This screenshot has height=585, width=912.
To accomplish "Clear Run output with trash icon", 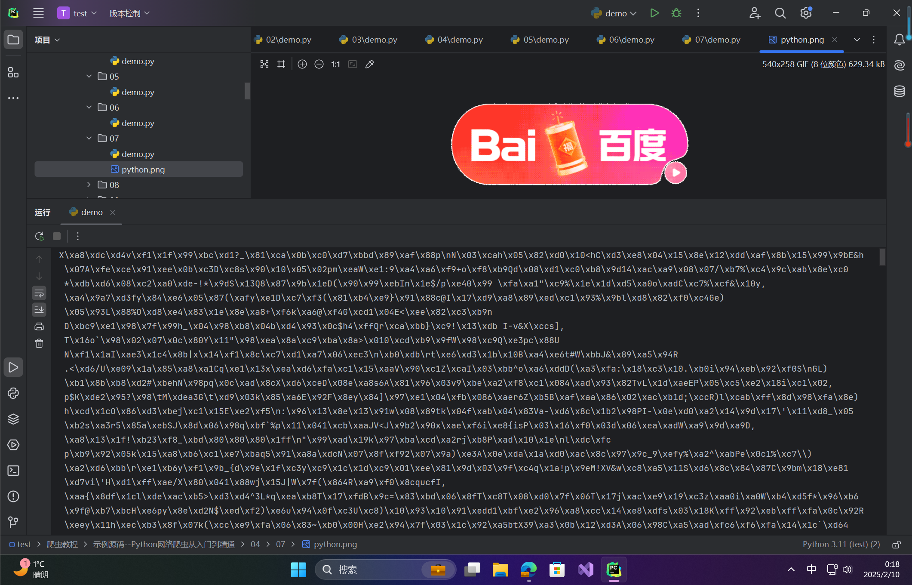I will pyautogui.click(x=39, y=343).
